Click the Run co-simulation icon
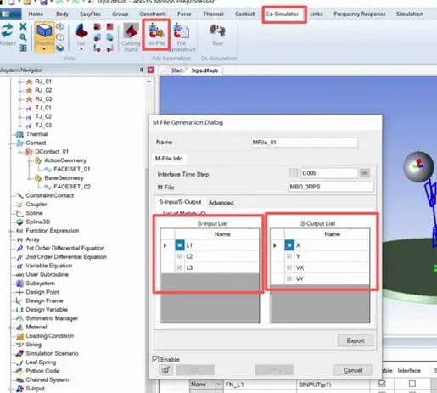 (217, 31)
